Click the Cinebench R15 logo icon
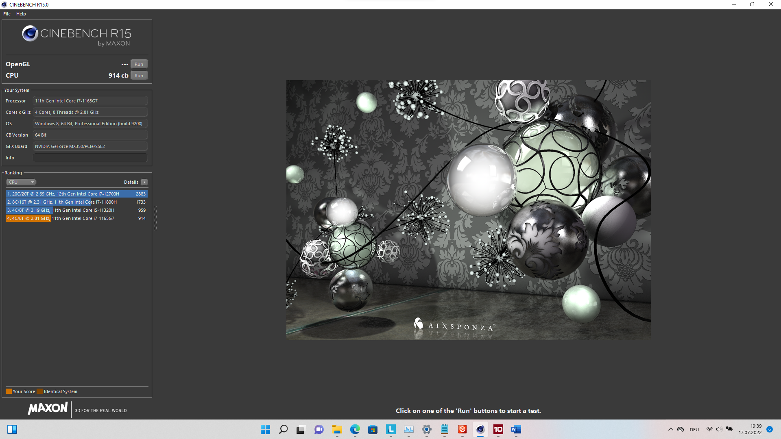The width and height of the screenshot is (781, 439). coord(30,34)
